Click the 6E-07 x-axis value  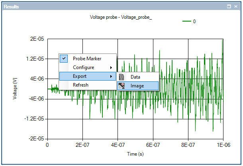(x=153, y=145)
